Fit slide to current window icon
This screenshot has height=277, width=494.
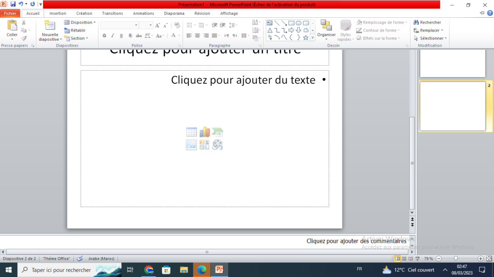coord(489,258)
